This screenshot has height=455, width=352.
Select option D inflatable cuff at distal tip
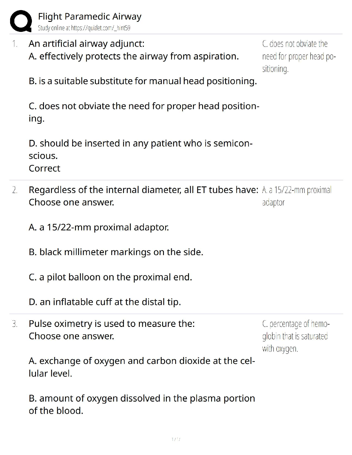(x=105, y=302)
